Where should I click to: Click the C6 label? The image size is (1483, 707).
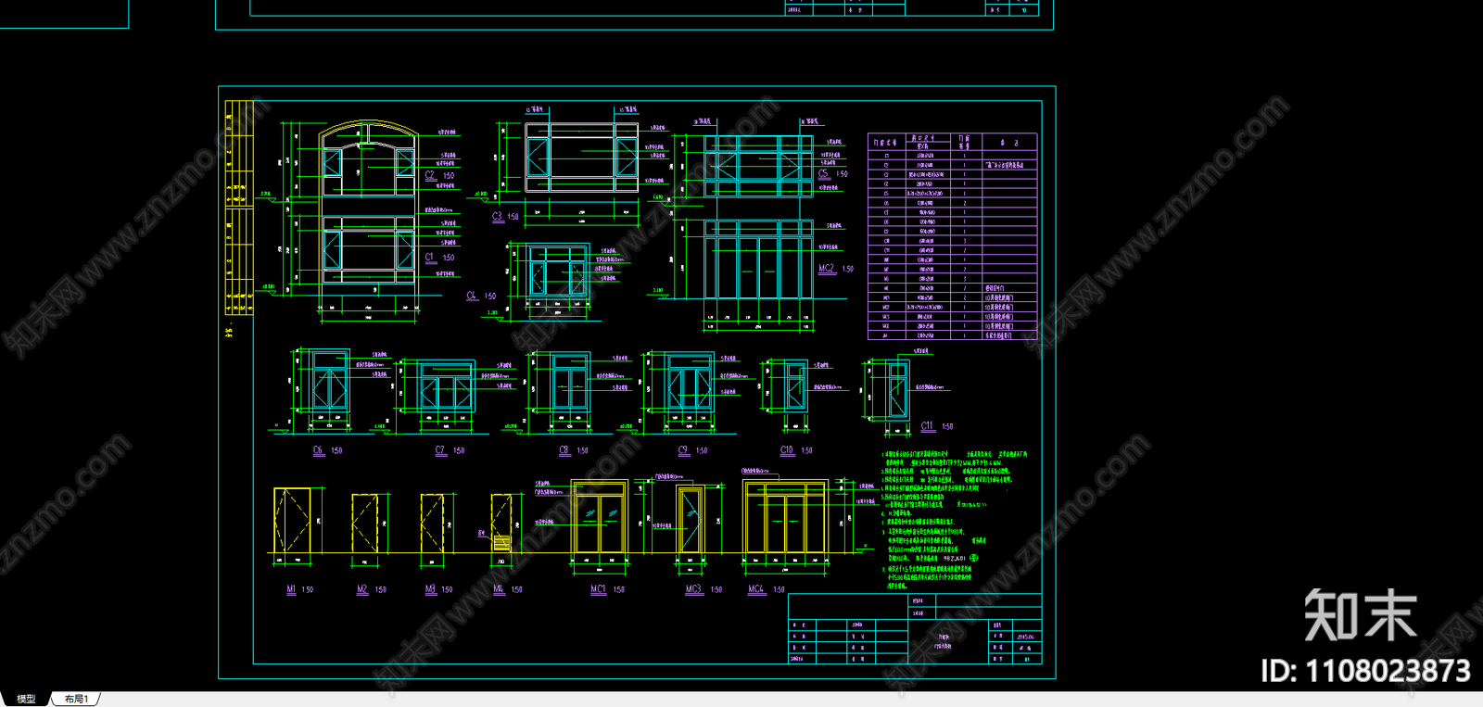pyautogui.click(x=318, y=450)
